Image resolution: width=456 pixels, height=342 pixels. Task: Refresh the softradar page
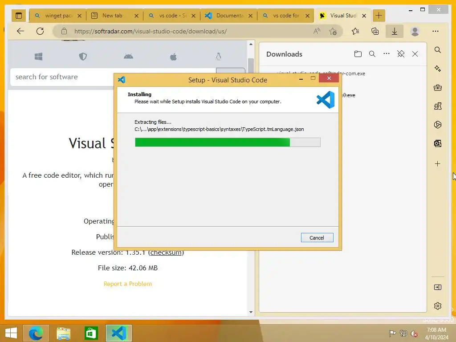40,31
